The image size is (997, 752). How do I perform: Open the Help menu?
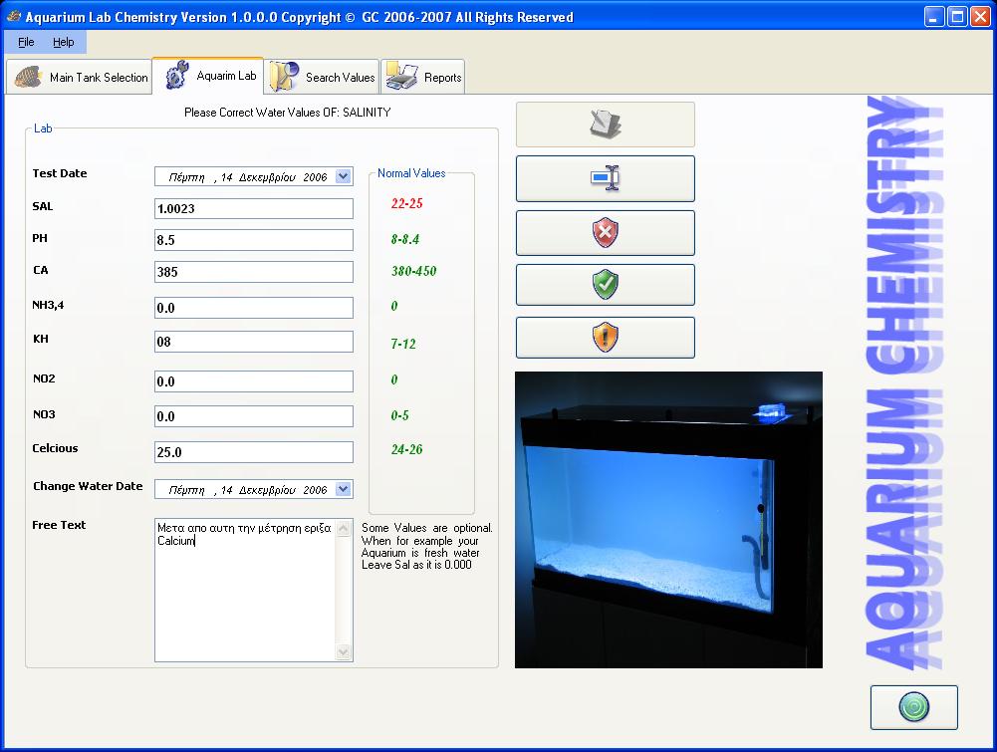[64, 43]
